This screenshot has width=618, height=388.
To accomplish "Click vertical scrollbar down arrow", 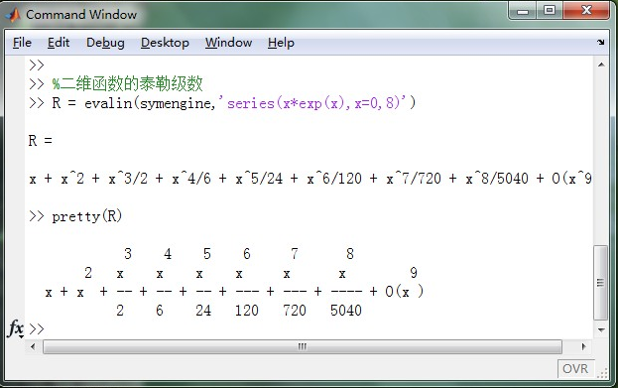I will click(x=601, y=329).
